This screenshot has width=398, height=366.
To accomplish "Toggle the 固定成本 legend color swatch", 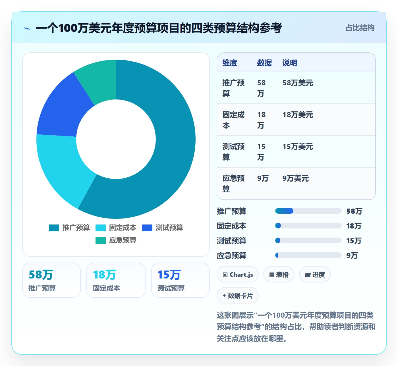I will [x=101, y=228].
